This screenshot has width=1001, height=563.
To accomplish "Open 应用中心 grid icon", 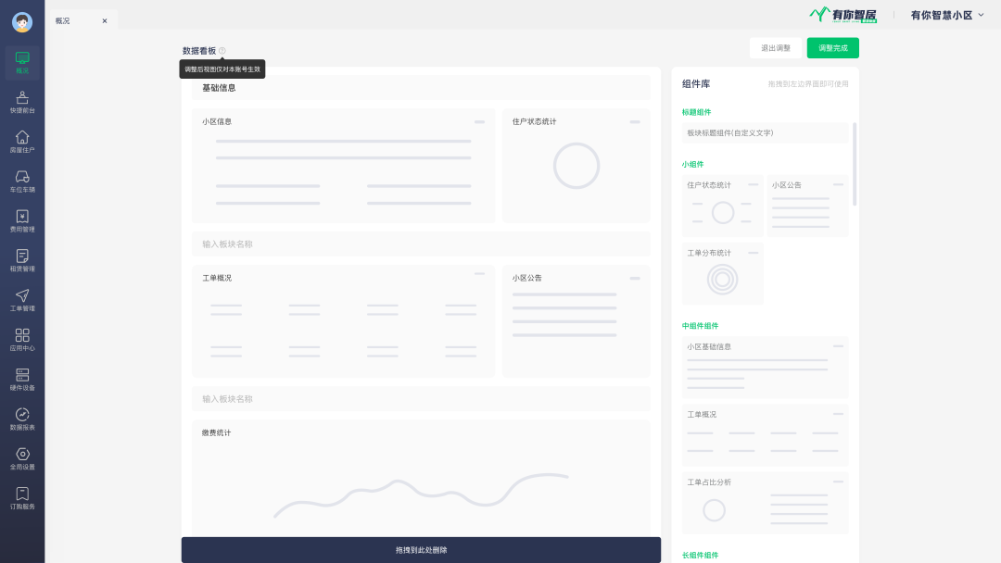I will click(22, 339).
